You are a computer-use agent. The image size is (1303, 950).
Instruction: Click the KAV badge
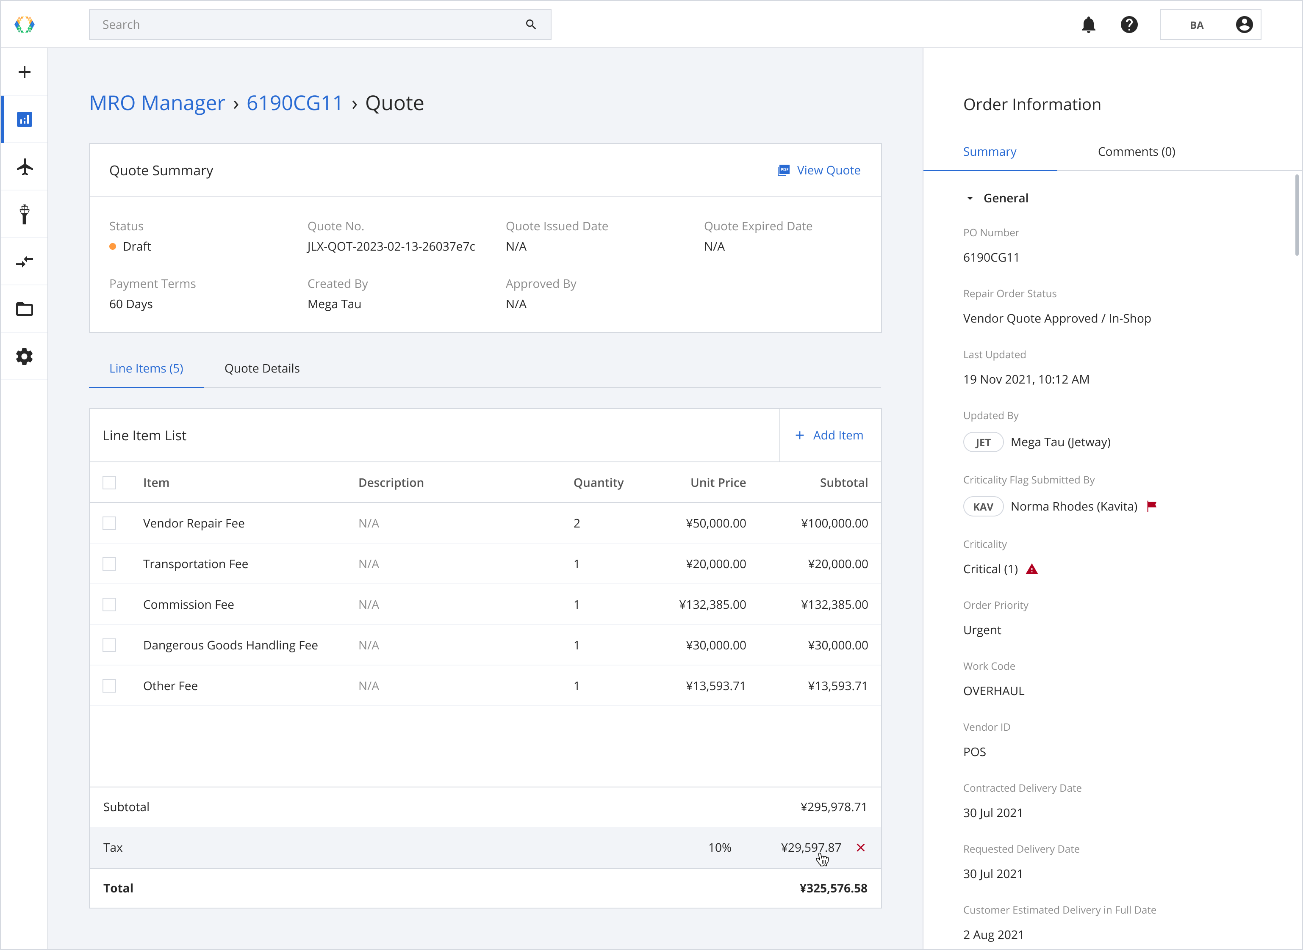click(x=983, y=507)
